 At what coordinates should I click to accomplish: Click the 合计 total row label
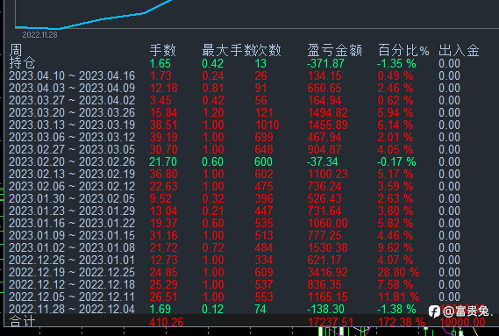[22, 321]
